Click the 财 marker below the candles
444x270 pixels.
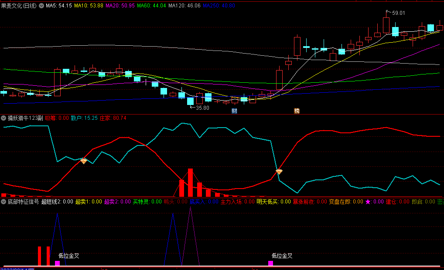tap(234, 111)
